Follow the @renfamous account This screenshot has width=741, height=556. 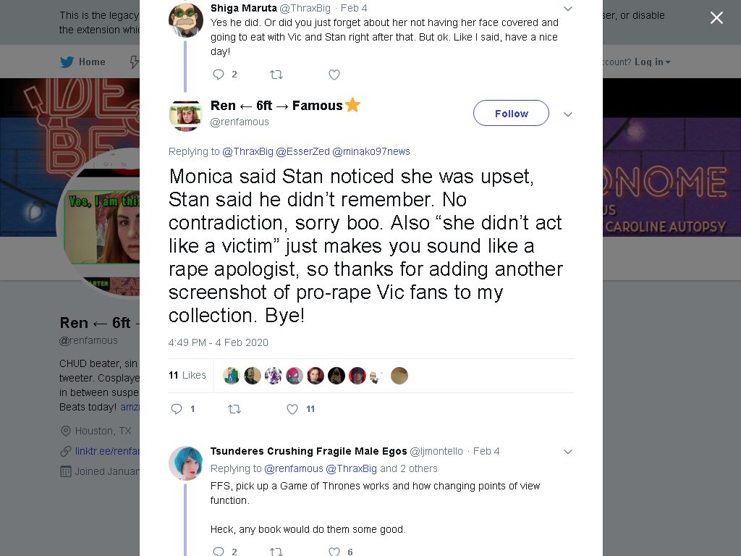click(x=511, y=114)
